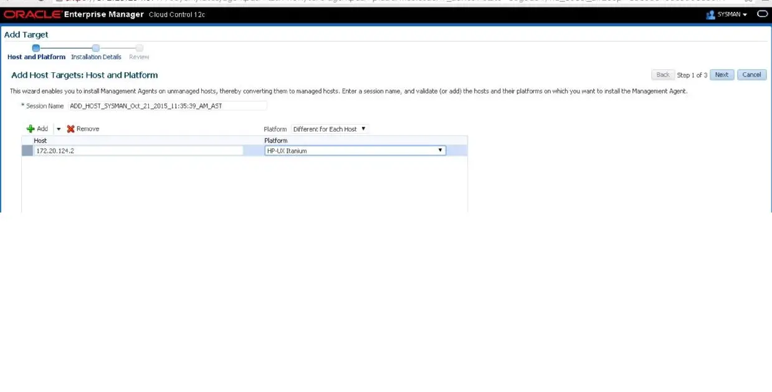Click the green plus Add icon

click(x=31, y=129)
